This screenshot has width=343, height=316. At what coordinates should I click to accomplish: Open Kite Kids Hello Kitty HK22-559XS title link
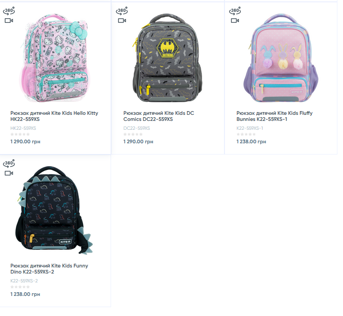point(54,116)
